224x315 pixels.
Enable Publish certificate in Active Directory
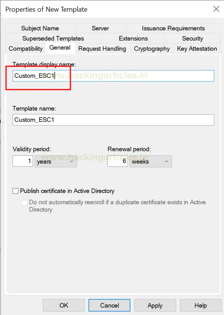click(15, 191)
